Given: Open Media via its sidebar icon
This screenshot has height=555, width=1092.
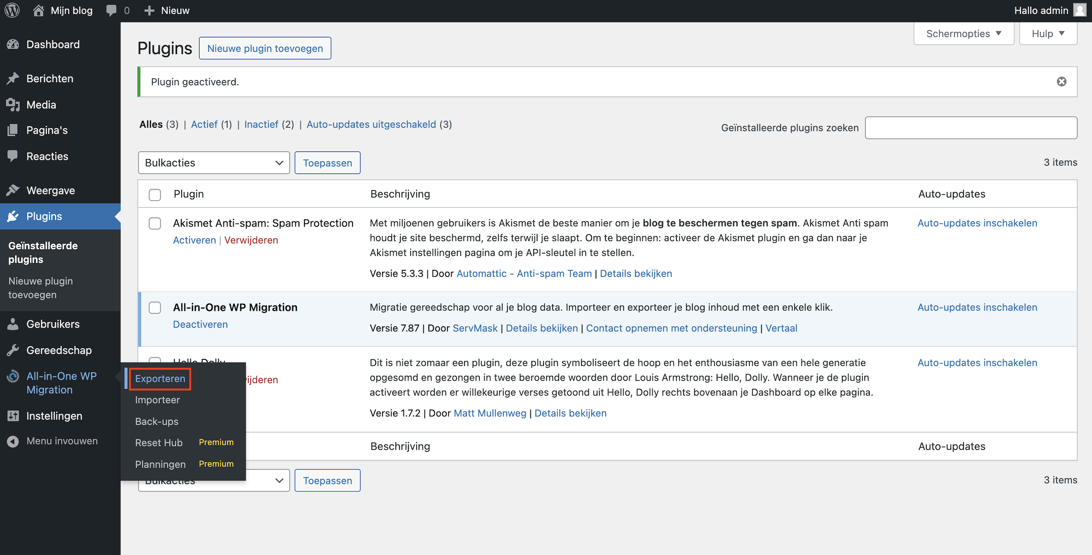Looking at the screenshot, I should [13, 104].
